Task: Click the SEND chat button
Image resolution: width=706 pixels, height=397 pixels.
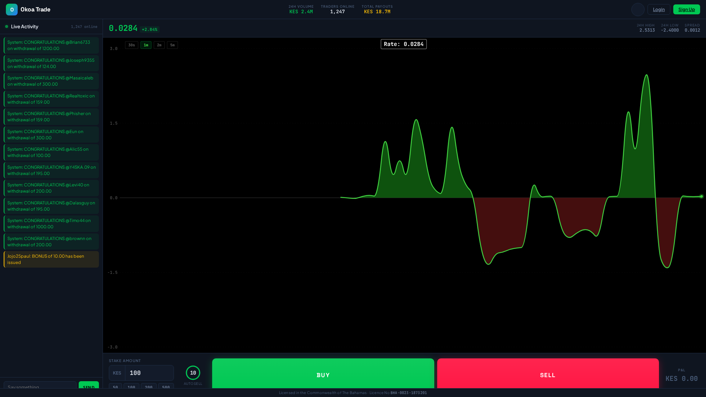Action: point(89,385)
